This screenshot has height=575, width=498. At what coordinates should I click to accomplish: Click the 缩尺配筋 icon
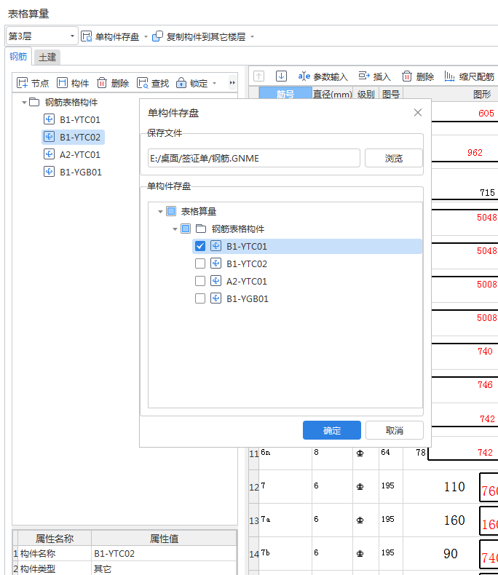pyautogui.click(x=450, y=76)
